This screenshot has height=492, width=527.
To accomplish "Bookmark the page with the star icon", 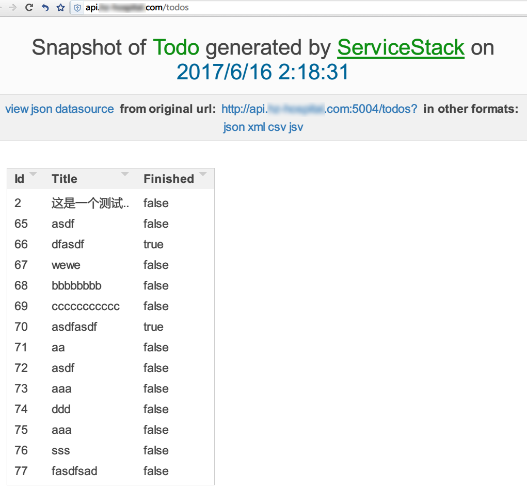I will [60, 7].
